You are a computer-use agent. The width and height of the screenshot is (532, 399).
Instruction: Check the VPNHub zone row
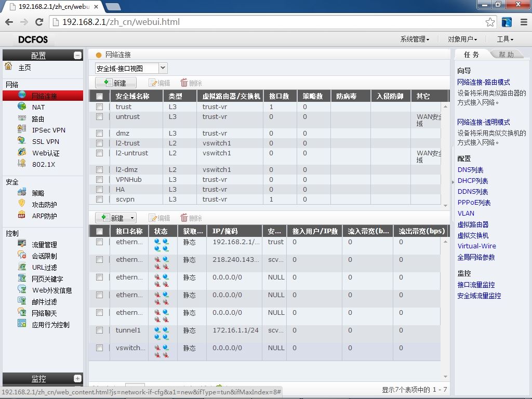click(99, 179)
